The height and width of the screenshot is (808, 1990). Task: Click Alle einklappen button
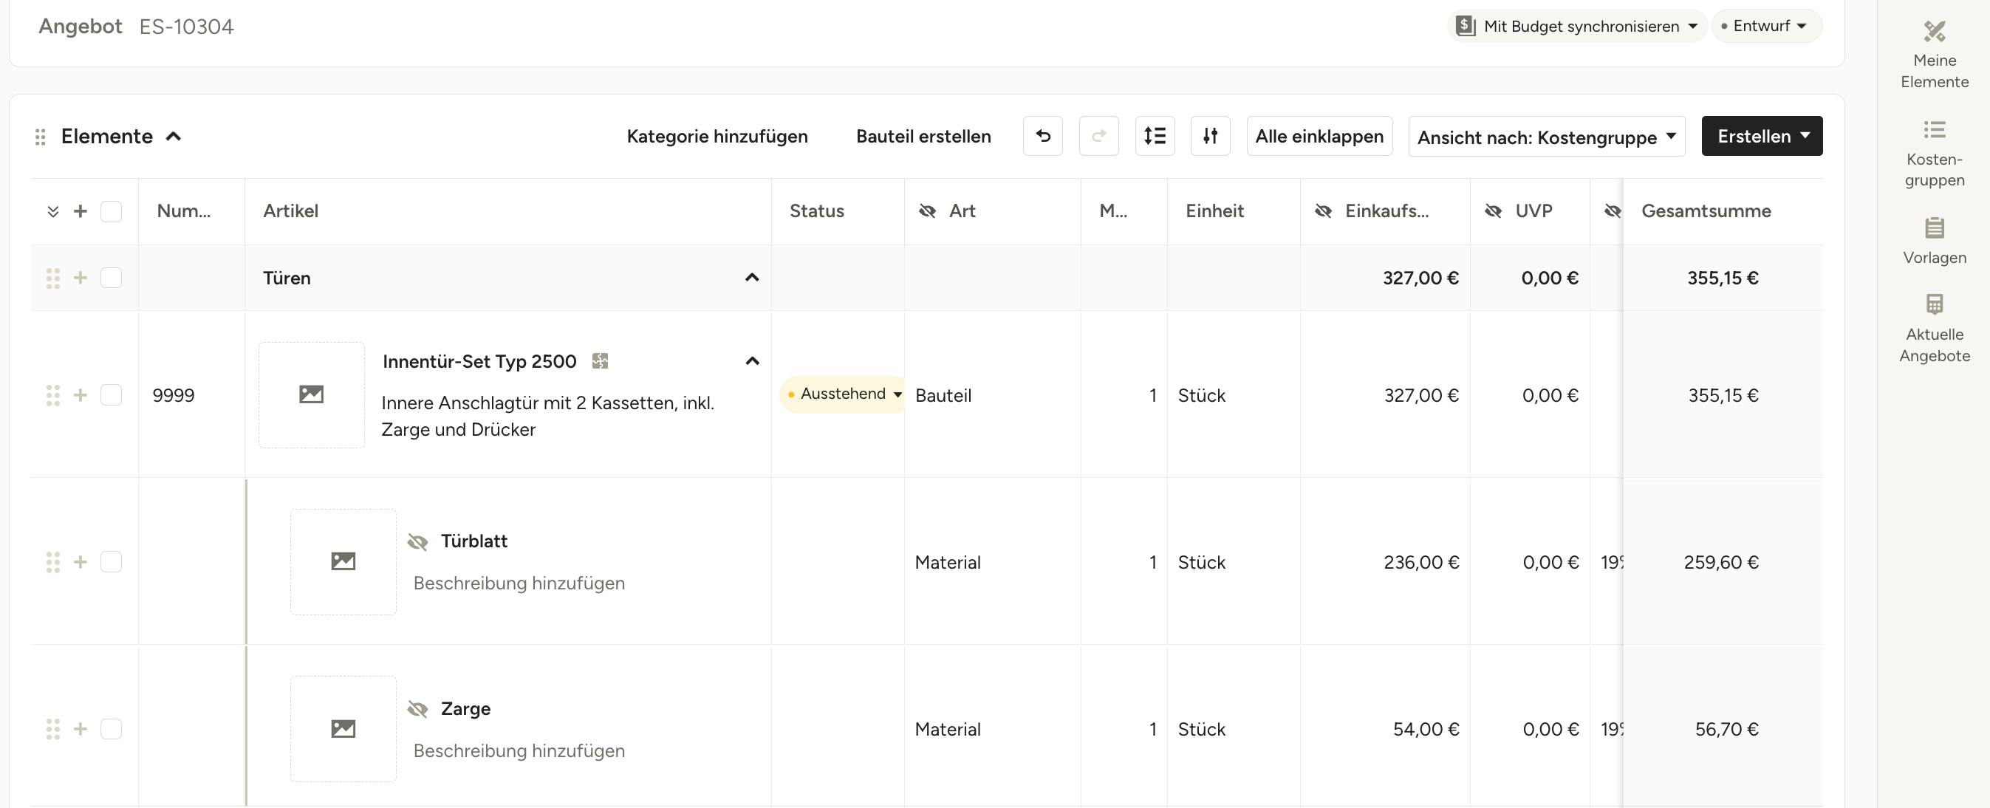click(x=1319, y=136)
